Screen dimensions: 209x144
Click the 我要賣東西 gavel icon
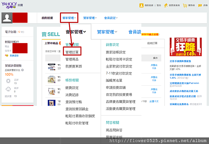click(x=166, y=5)
